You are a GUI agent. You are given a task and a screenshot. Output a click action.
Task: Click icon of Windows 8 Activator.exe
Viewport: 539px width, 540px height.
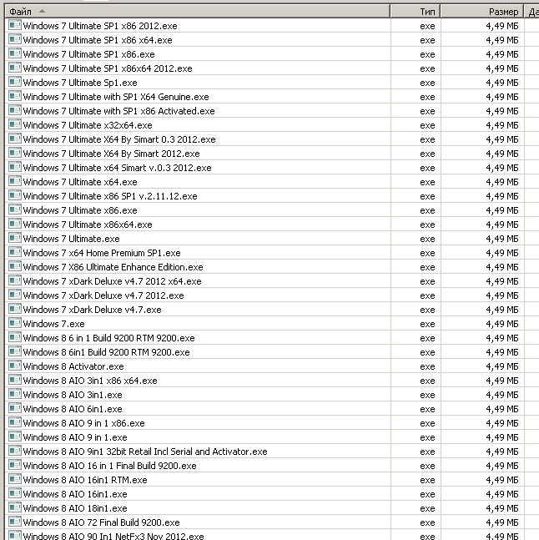click(15, 366)
